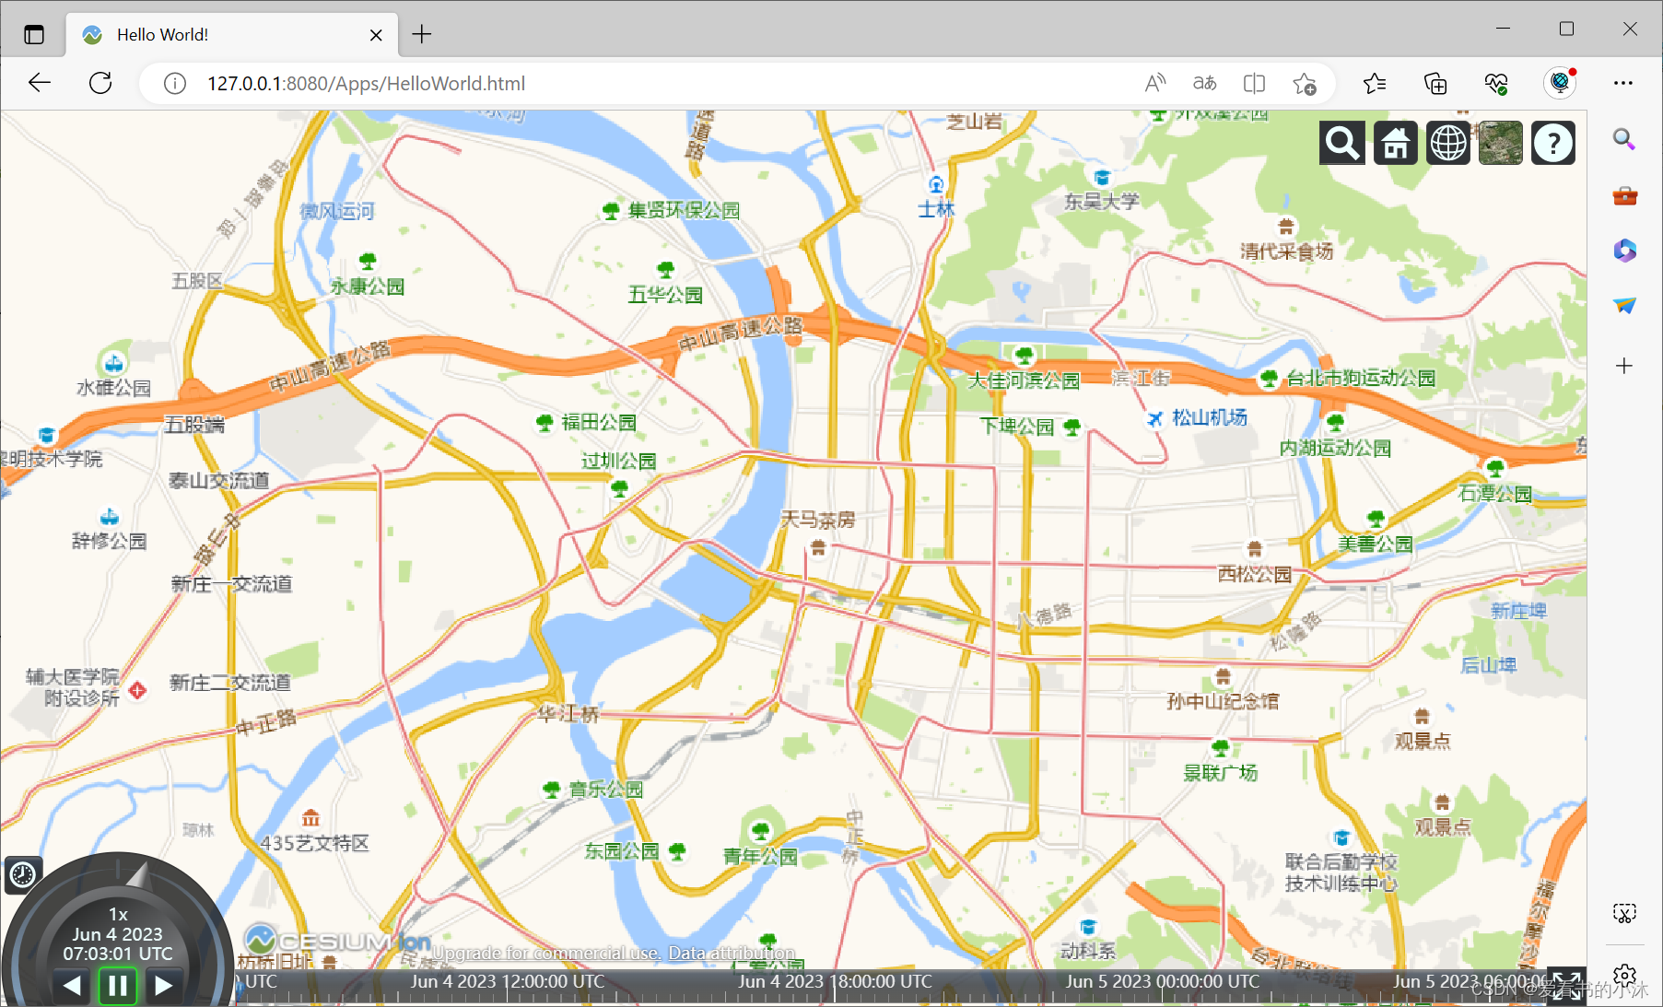Viewport: 1663px width, 1007px height.
Task: Open the navigation help question-mark button
Action: [x=1553, y=144]
